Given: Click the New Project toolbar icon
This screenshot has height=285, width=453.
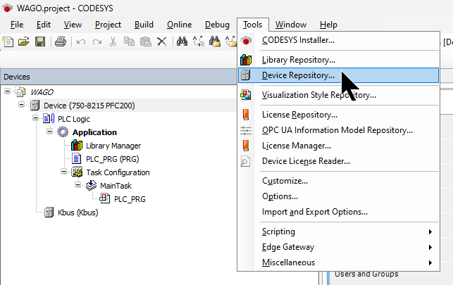Looking at the screenshot, I should (x=8, y=42).
